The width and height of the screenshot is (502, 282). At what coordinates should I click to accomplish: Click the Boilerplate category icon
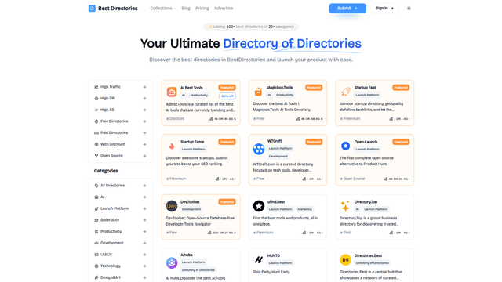96,220
